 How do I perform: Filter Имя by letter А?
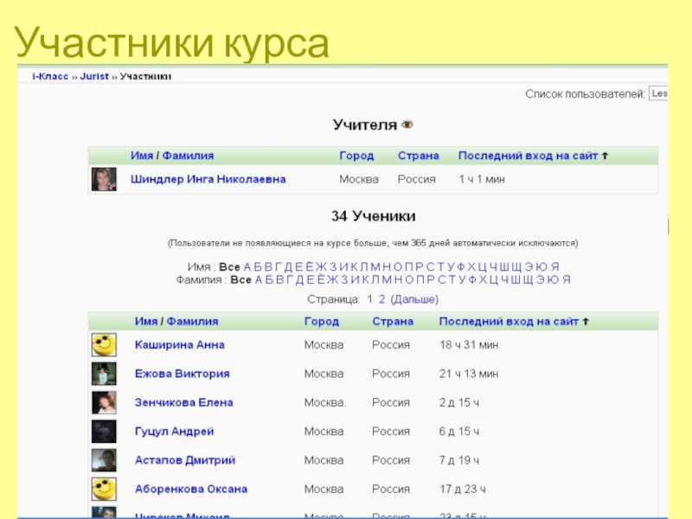point(247,267)
